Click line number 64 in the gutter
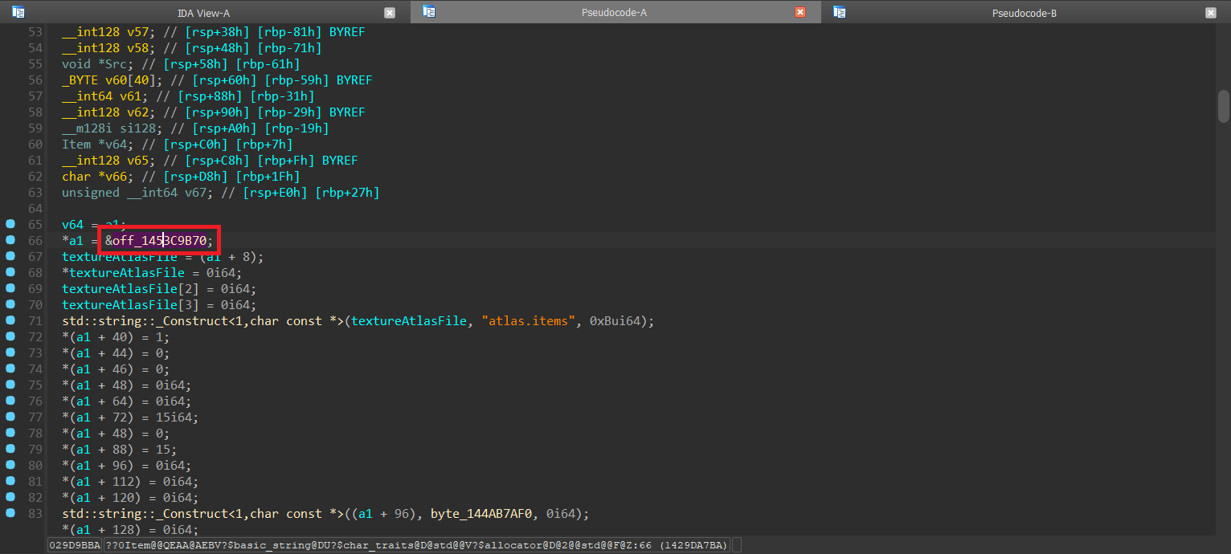 [x=35, y=209]
